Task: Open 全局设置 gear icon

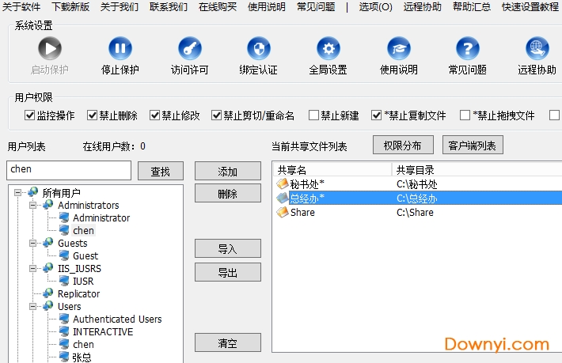Action: [328, 48]
